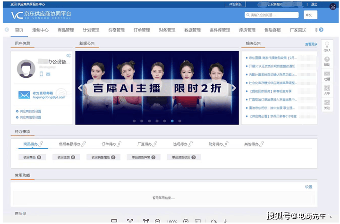The image size is (340, 224).
Task: Click the 单品资质异常 button
Action: pos(144,158)
